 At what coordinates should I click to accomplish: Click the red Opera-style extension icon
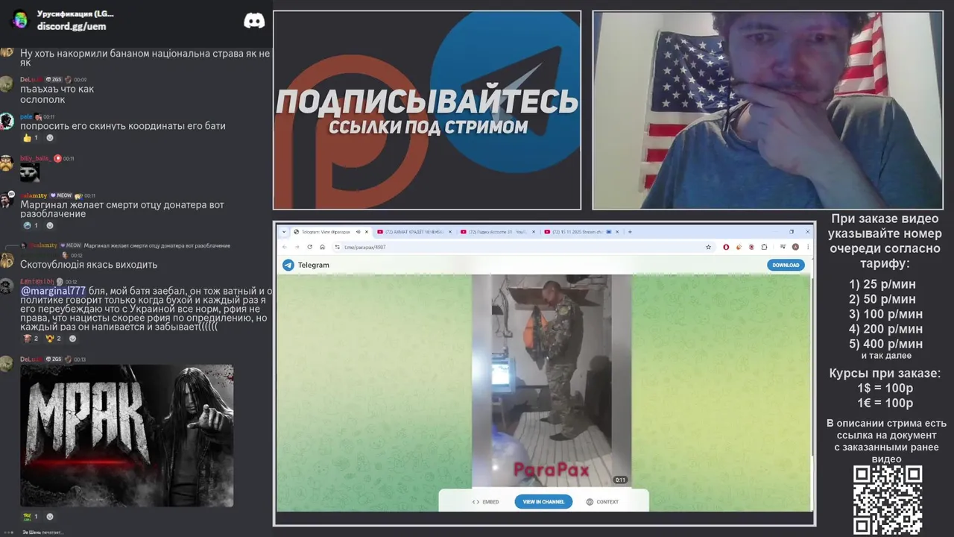(x=727, y=247)
